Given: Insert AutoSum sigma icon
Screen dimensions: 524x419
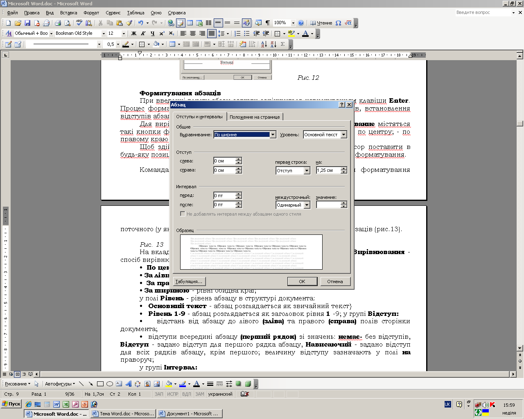Looking at the screenshot, I should [x=283, y=44].
